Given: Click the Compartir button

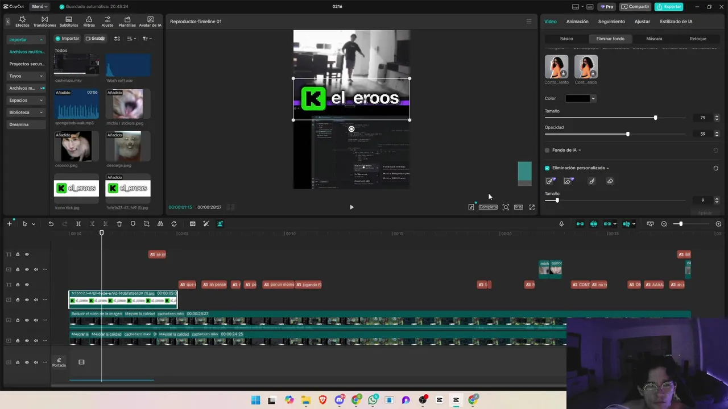Looking at the screenshot, I should [x=635, y=7].
